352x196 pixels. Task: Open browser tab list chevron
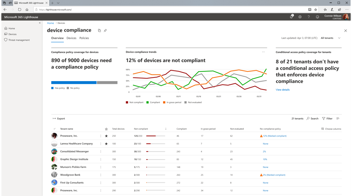(58, 3)
